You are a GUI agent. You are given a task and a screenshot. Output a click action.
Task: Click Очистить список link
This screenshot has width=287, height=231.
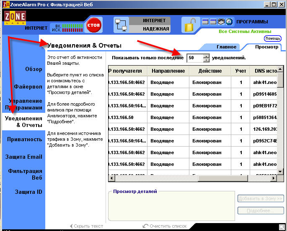[164, 226]
